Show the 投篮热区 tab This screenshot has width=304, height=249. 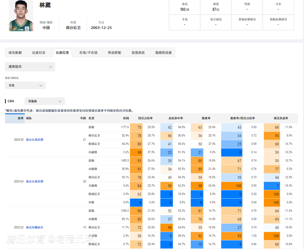point(138,53)
